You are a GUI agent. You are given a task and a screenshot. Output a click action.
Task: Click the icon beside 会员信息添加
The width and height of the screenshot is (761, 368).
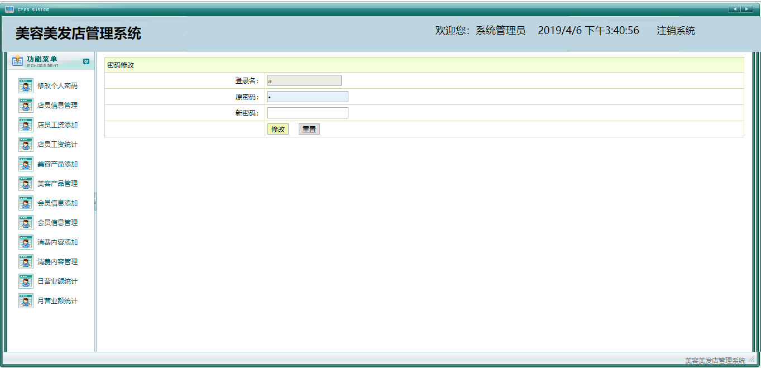[x=26, y=203]
